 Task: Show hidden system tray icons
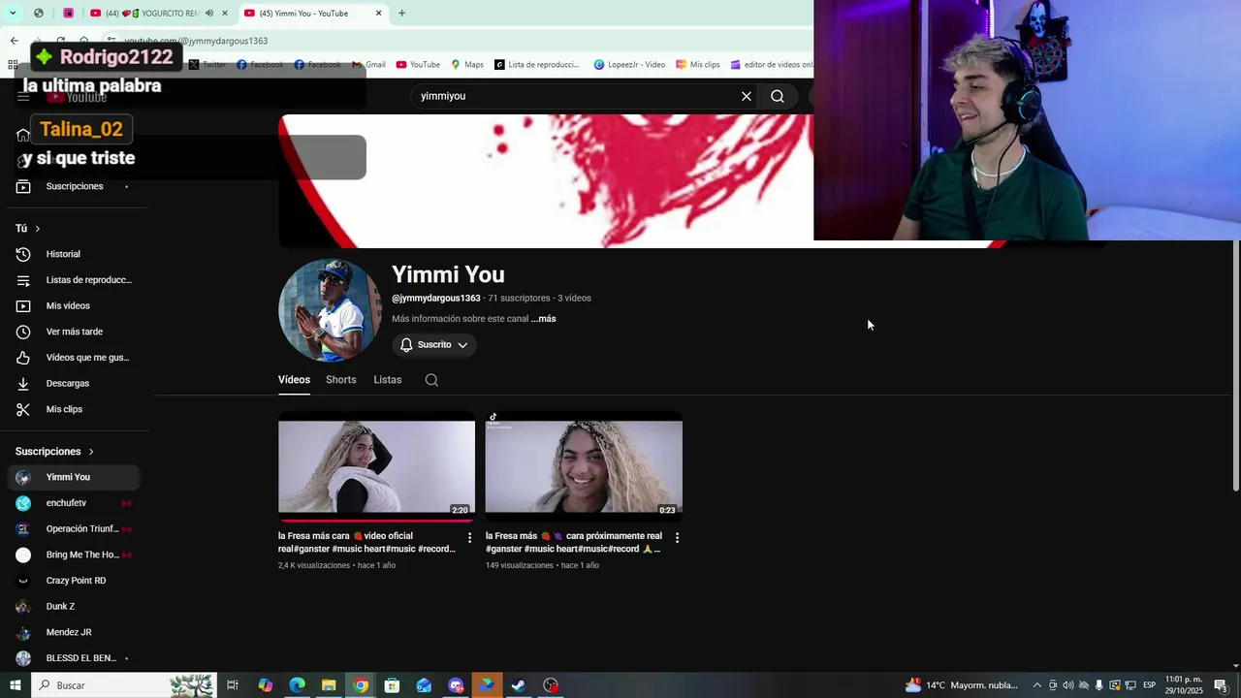[x=1036, y=685]
